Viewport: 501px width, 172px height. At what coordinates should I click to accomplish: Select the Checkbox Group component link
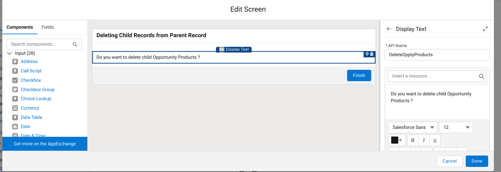[x=38, y=90]
